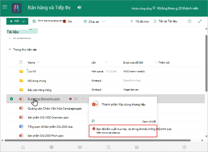Click the scroll right arrow on horizontal scrollbar
This screenshot has height=152, width=208.
coord(202,140)
